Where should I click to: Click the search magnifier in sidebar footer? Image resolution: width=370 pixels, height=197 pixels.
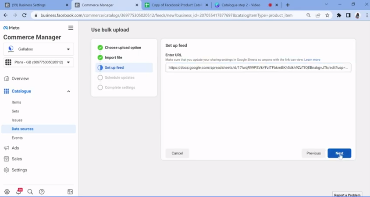[30, 192]
